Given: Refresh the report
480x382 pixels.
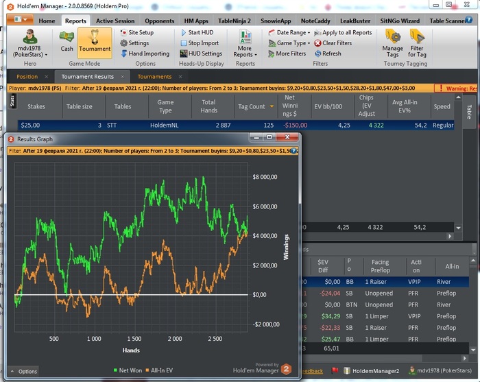Looking at the screenshot, I should pyautogui.click(x=328, y=53).
